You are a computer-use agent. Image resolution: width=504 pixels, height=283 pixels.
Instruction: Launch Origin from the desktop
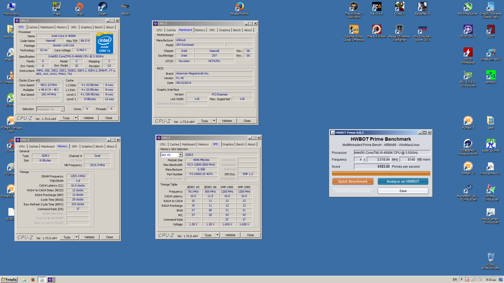pyautogui.click(x=80, y=8)
